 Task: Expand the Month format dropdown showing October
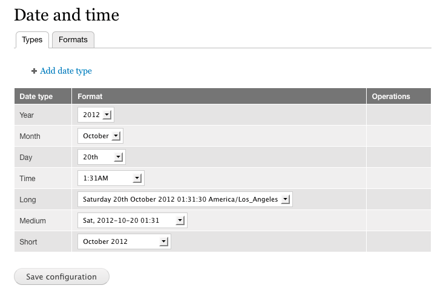(x=100, y=136)
